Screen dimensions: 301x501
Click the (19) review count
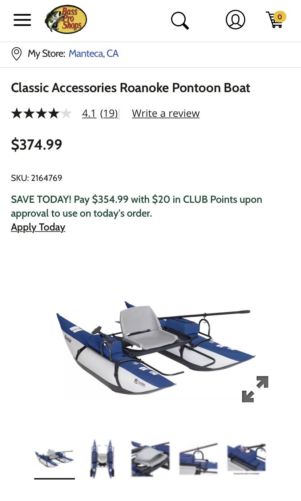click(109, 113)
